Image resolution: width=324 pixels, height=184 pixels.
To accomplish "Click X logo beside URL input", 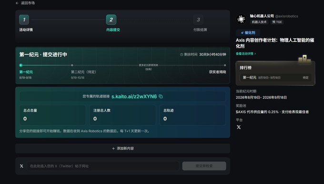I will (x=21, y=166).
